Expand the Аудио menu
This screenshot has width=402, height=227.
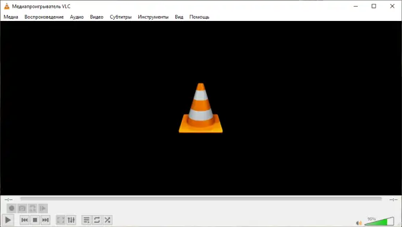(77, 17)
